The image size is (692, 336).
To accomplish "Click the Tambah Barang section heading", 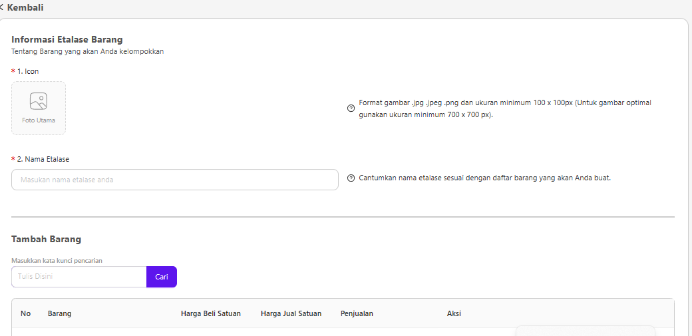I will (x=47, y=239).
